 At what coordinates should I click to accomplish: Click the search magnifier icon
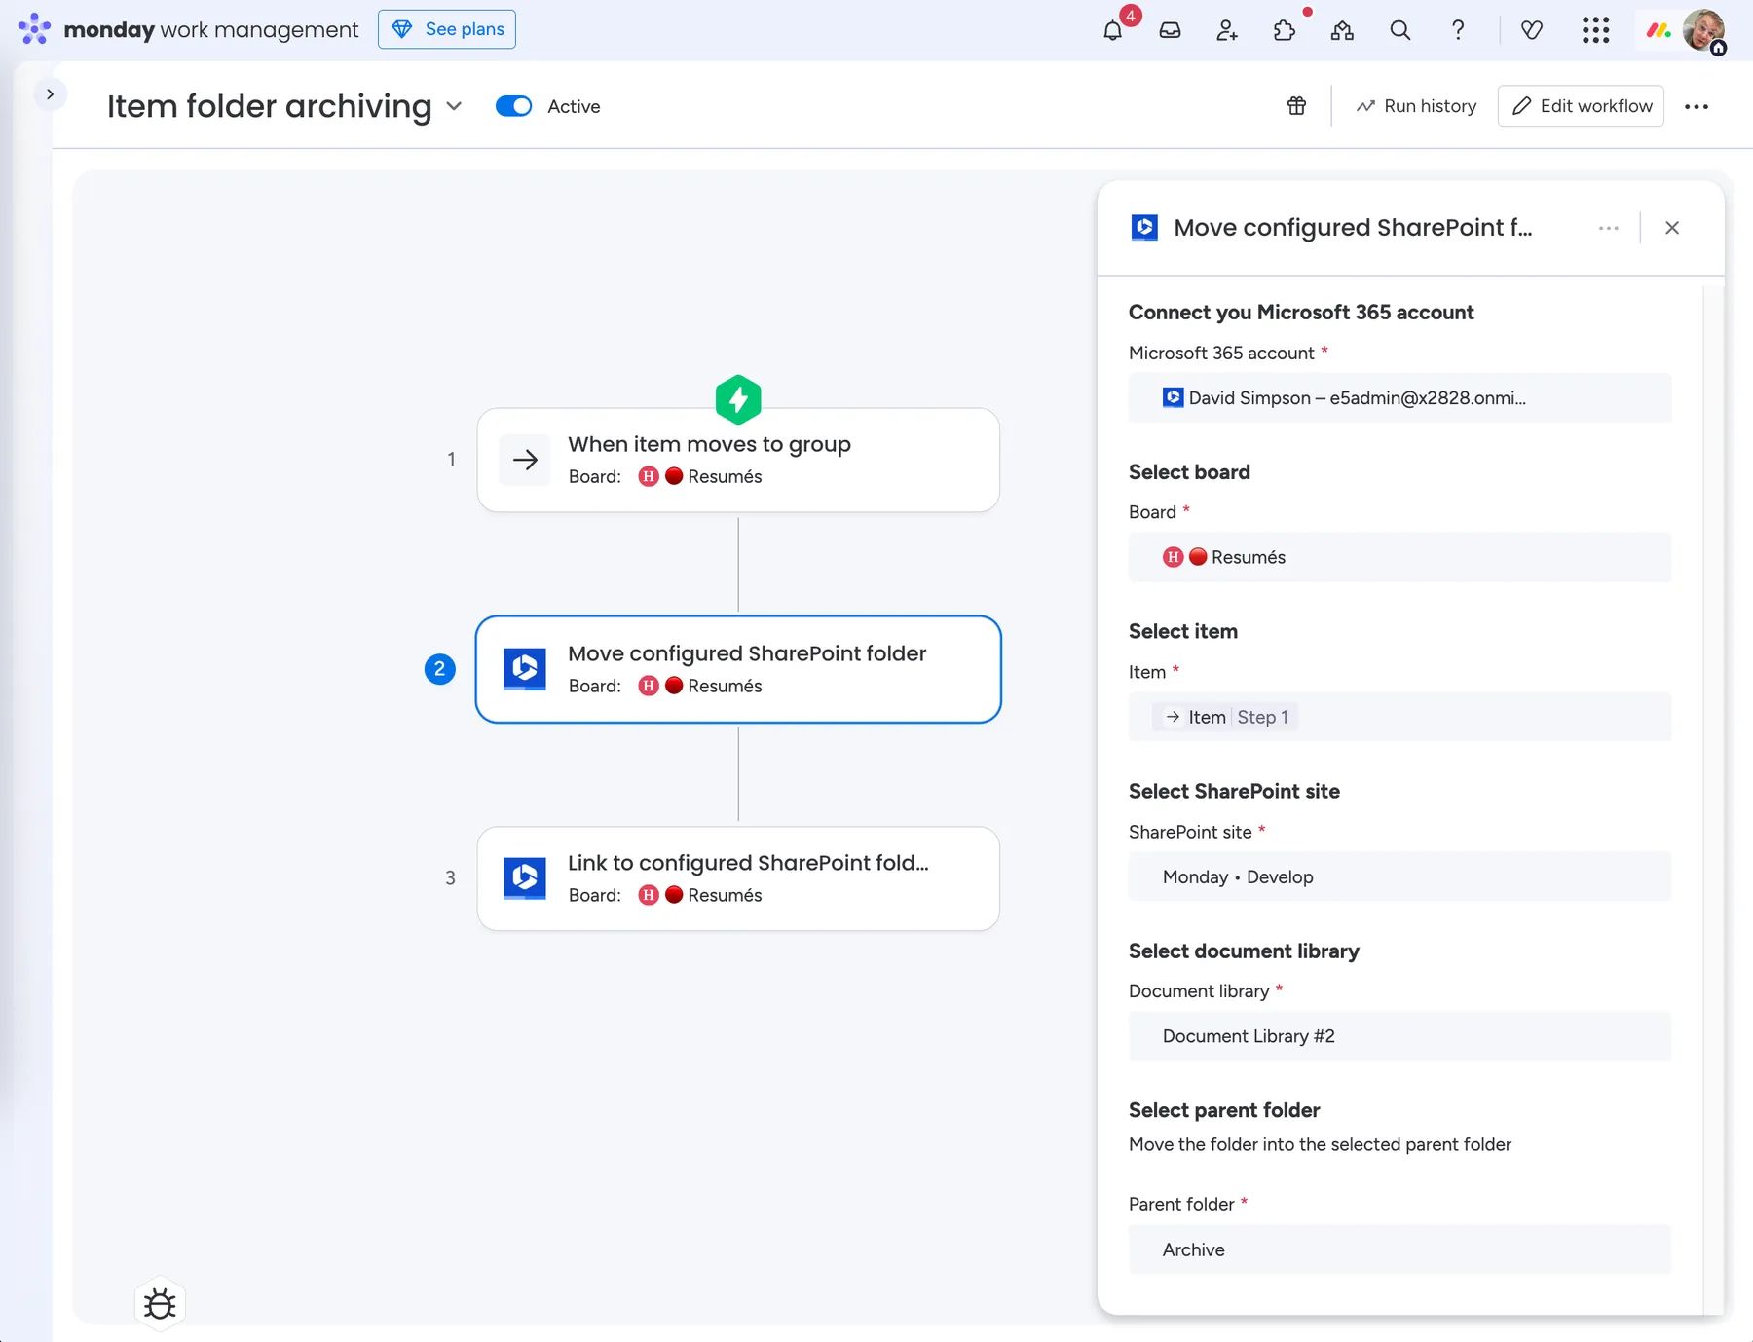1399,30
